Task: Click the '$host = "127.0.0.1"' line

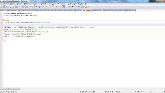Action: click(22, 29)
